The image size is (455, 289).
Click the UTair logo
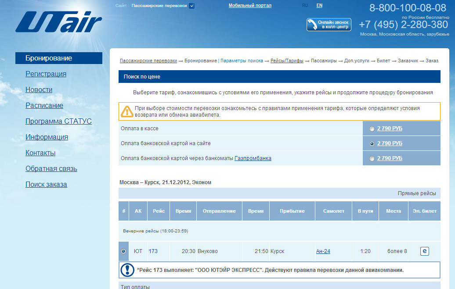pos(58,22)
